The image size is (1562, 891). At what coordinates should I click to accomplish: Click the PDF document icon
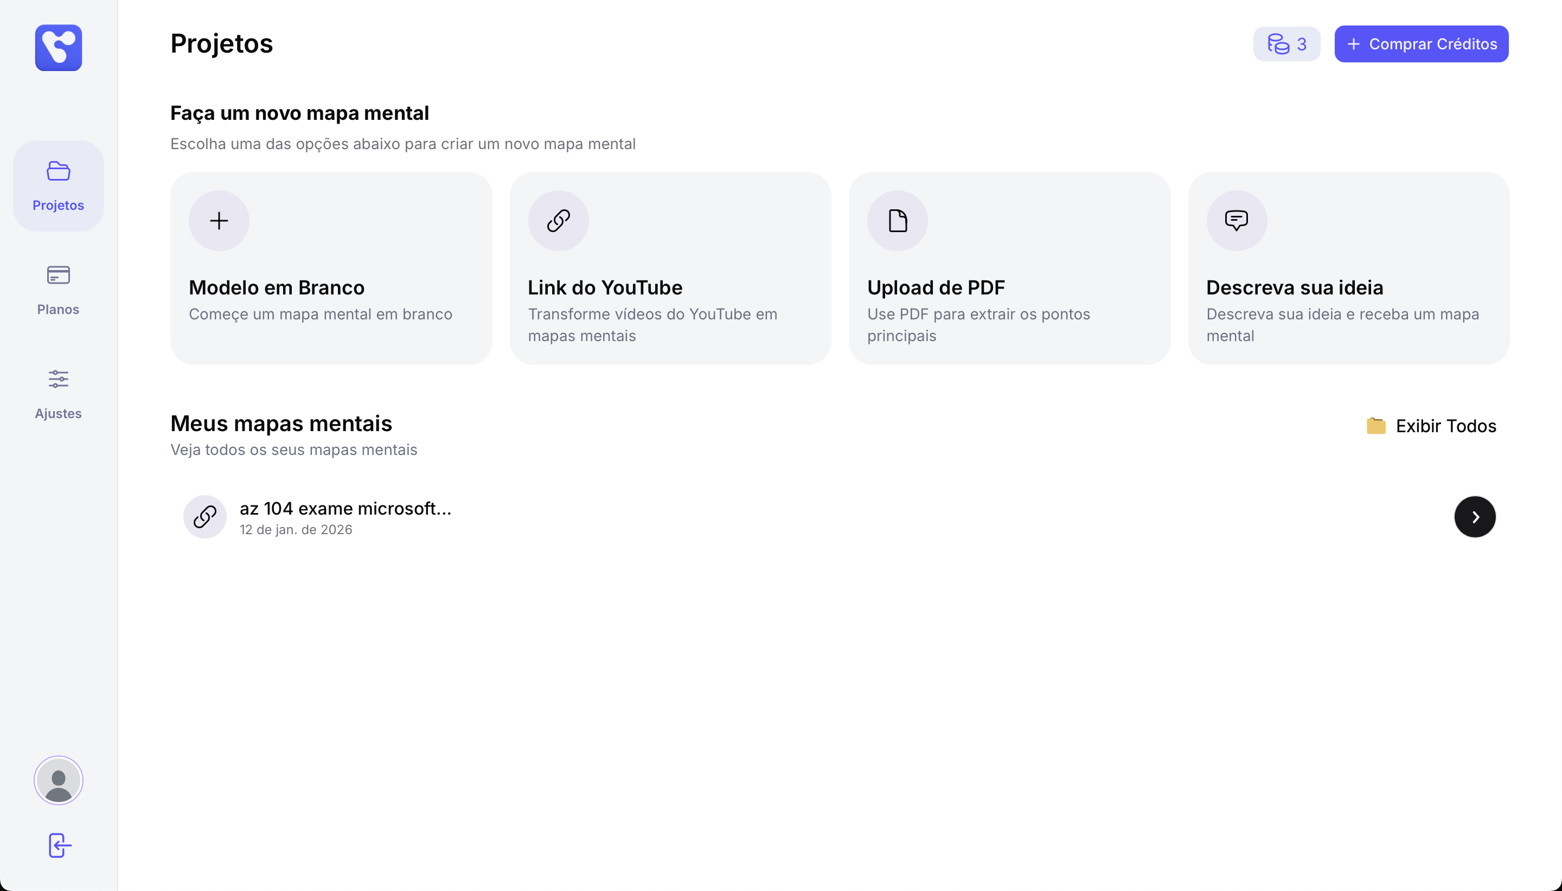point(897,221)
